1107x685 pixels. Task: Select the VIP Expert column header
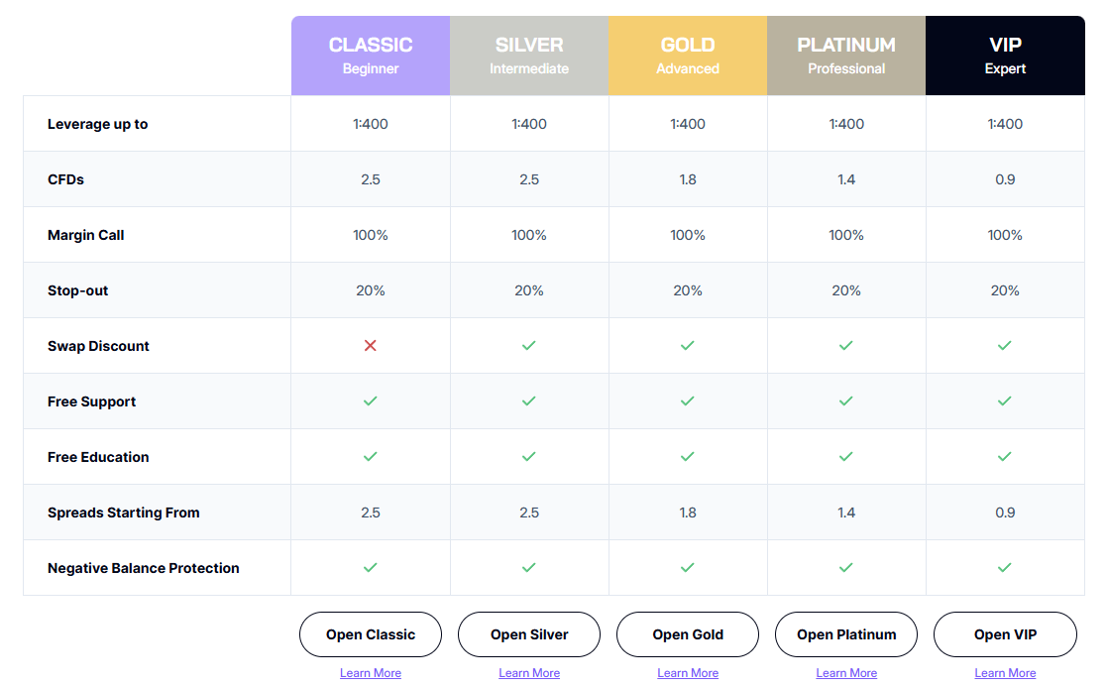point(1005,56)
